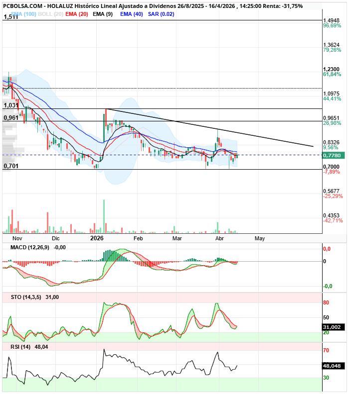The height and width of the screenshot is (394, 349).
Task: Click the tallest green volume bar
Action: [104, 216]
